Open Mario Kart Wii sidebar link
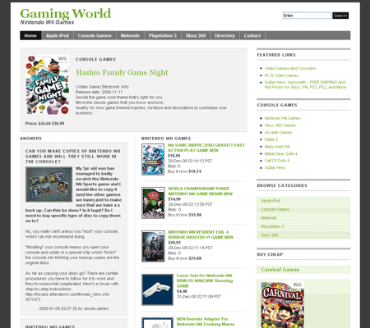The image size is (370, 328). tap(277, 147)
